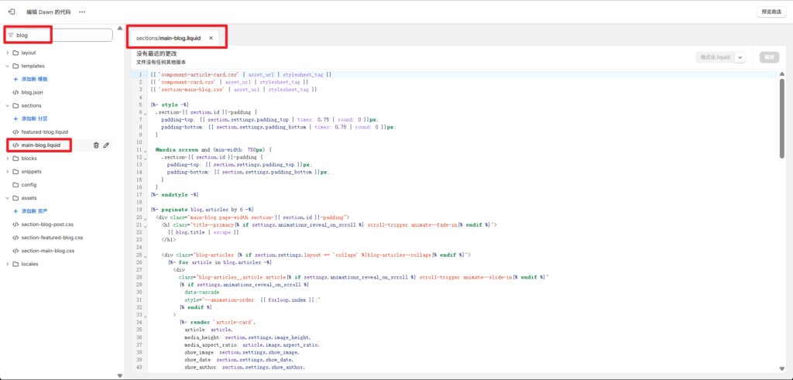Click the paginate blog.articles code line
Image resolution: width=793 pixels, height=380 pixels.
coord(202,209)
